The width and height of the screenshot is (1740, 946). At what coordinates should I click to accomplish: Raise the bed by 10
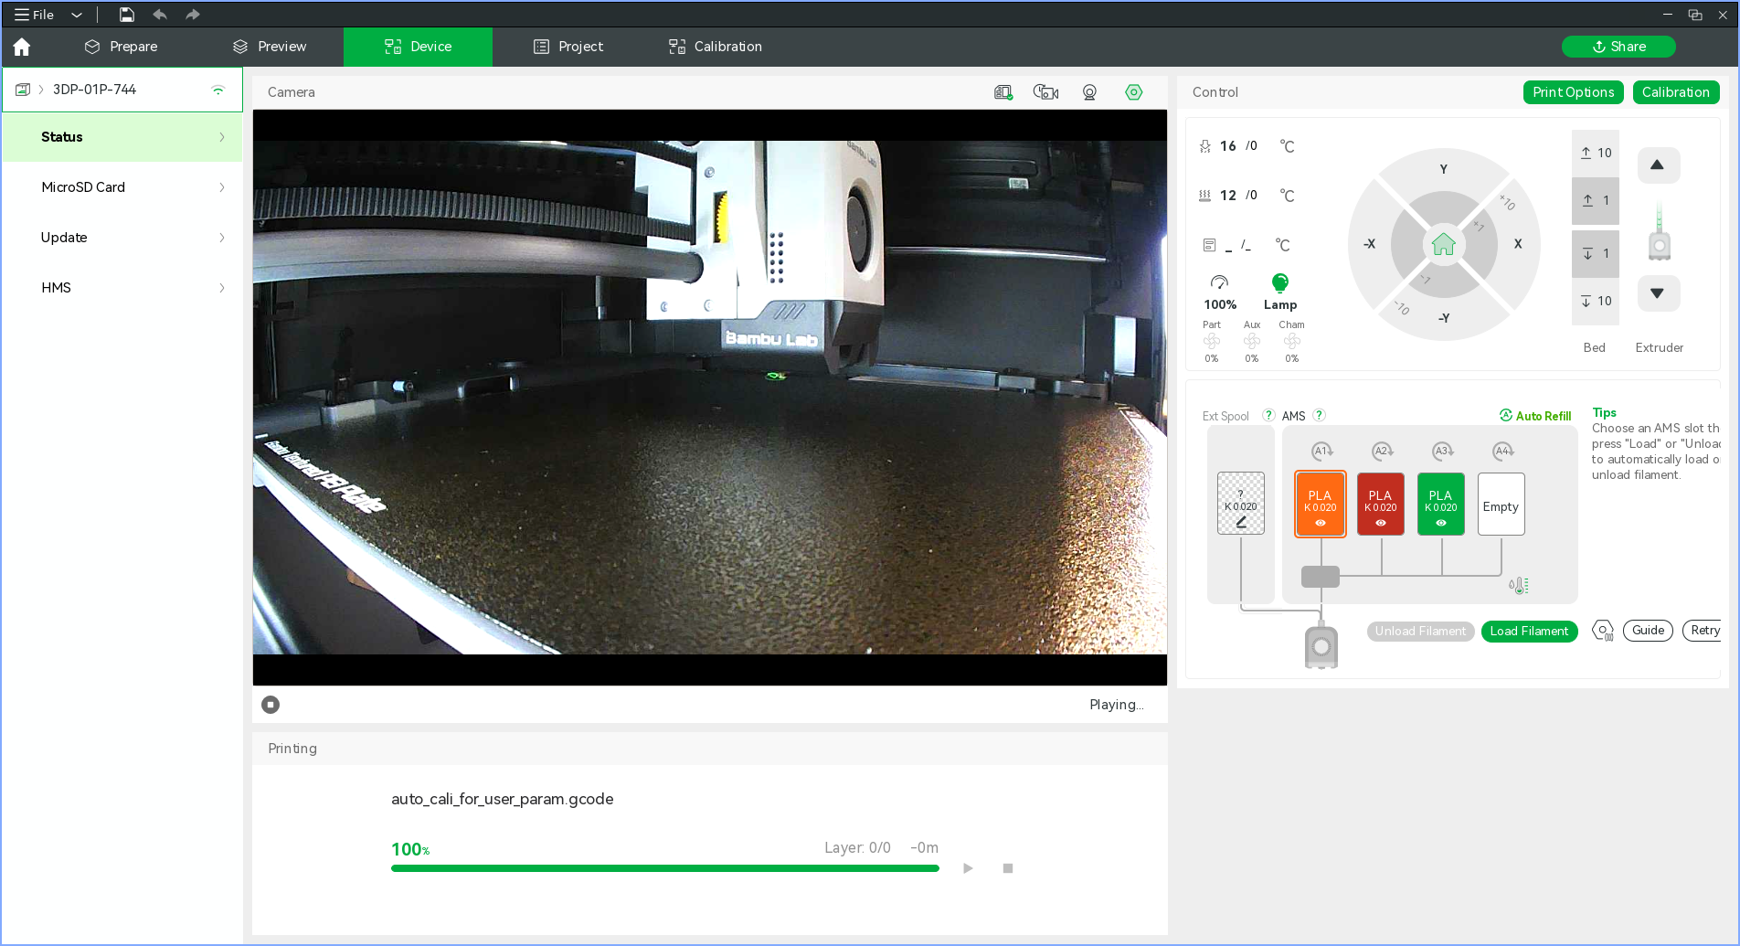[1596, 154]
